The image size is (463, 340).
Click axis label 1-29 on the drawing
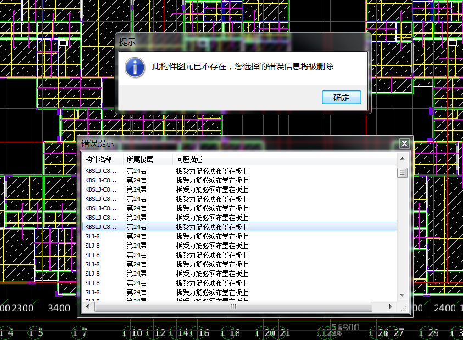coord(429,333)
